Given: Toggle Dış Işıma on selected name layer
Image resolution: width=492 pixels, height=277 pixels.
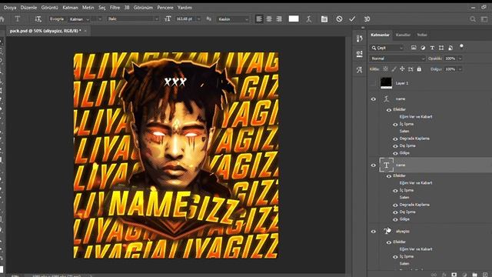Looking at the screenshot, I should point(395,212).
